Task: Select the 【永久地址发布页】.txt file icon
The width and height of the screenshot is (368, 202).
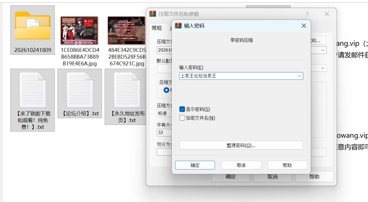Action: coord(127,90)
